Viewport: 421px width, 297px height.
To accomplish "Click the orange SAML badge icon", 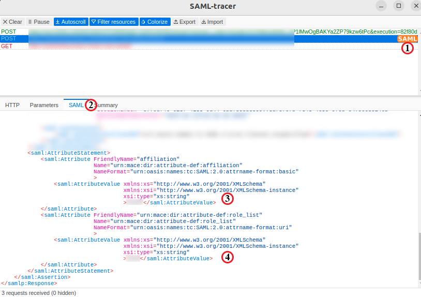I will [x=407, y=39].
